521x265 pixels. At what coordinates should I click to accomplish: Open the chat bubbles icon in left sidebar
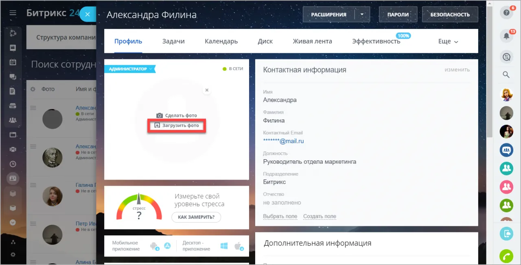[13, 77]
